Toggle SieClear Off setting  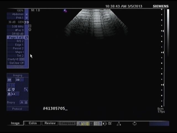[16, 63]
